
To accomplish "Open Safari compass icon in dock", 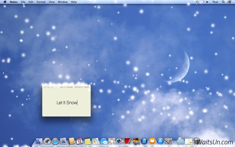I will [55, 141].
